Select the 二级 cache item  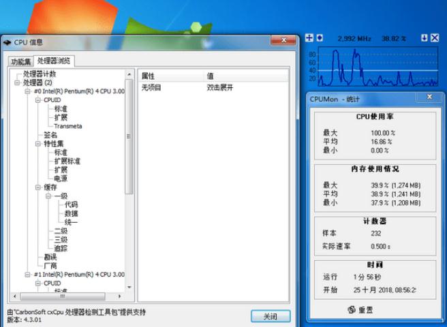[x=61, y=231]
